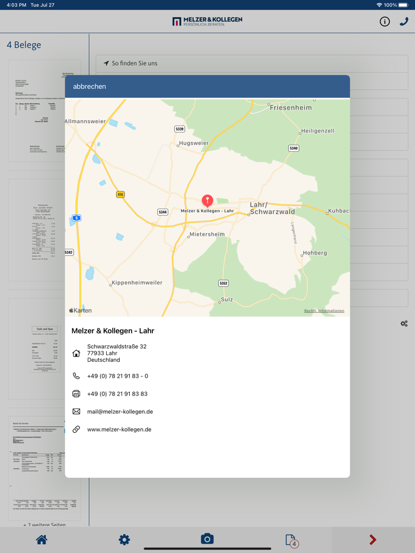Tap the envelope email icon
The height and width of the screenshot is (553, 415).
click(76, 411)
